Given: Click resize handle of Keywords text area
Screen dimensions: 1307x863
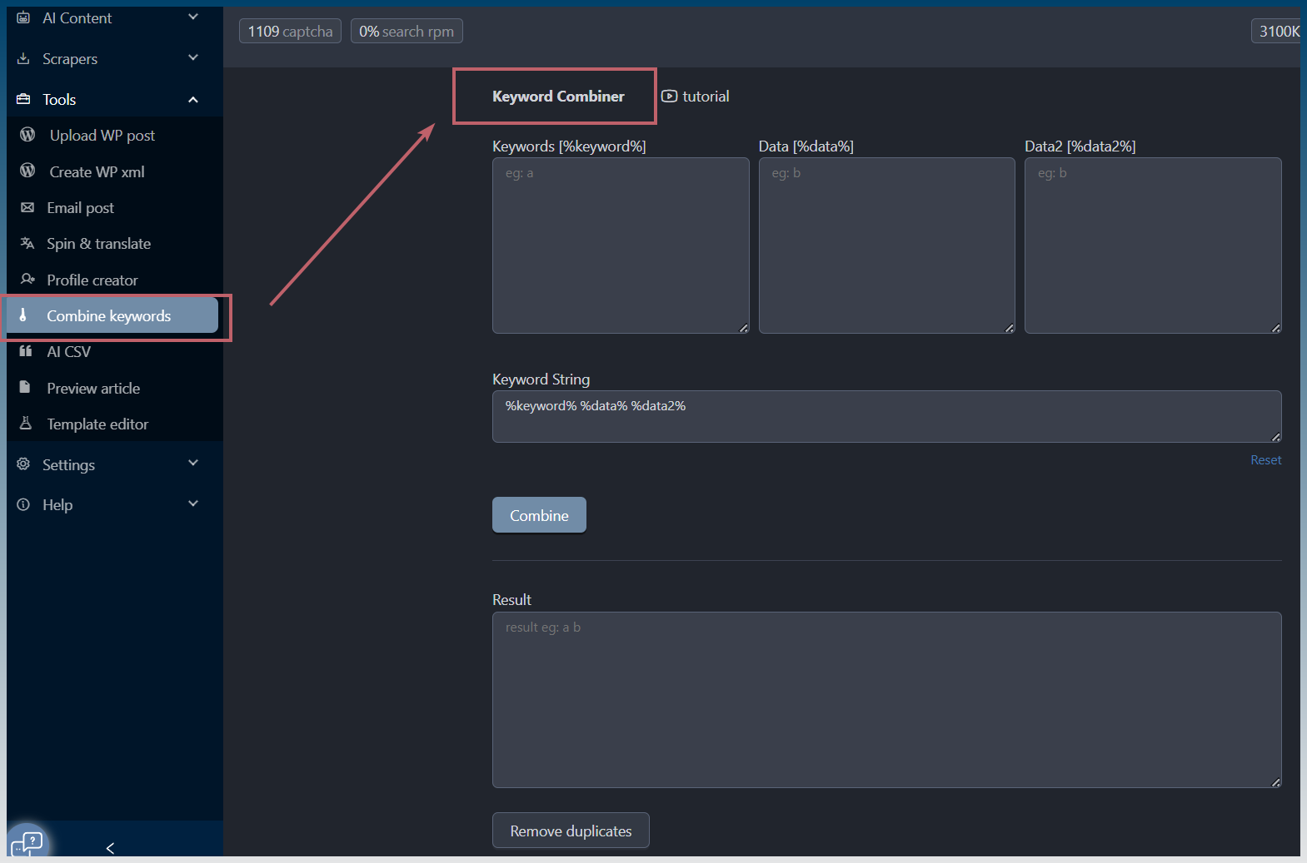Looking at the screenshot, I should tap(743, 328).
